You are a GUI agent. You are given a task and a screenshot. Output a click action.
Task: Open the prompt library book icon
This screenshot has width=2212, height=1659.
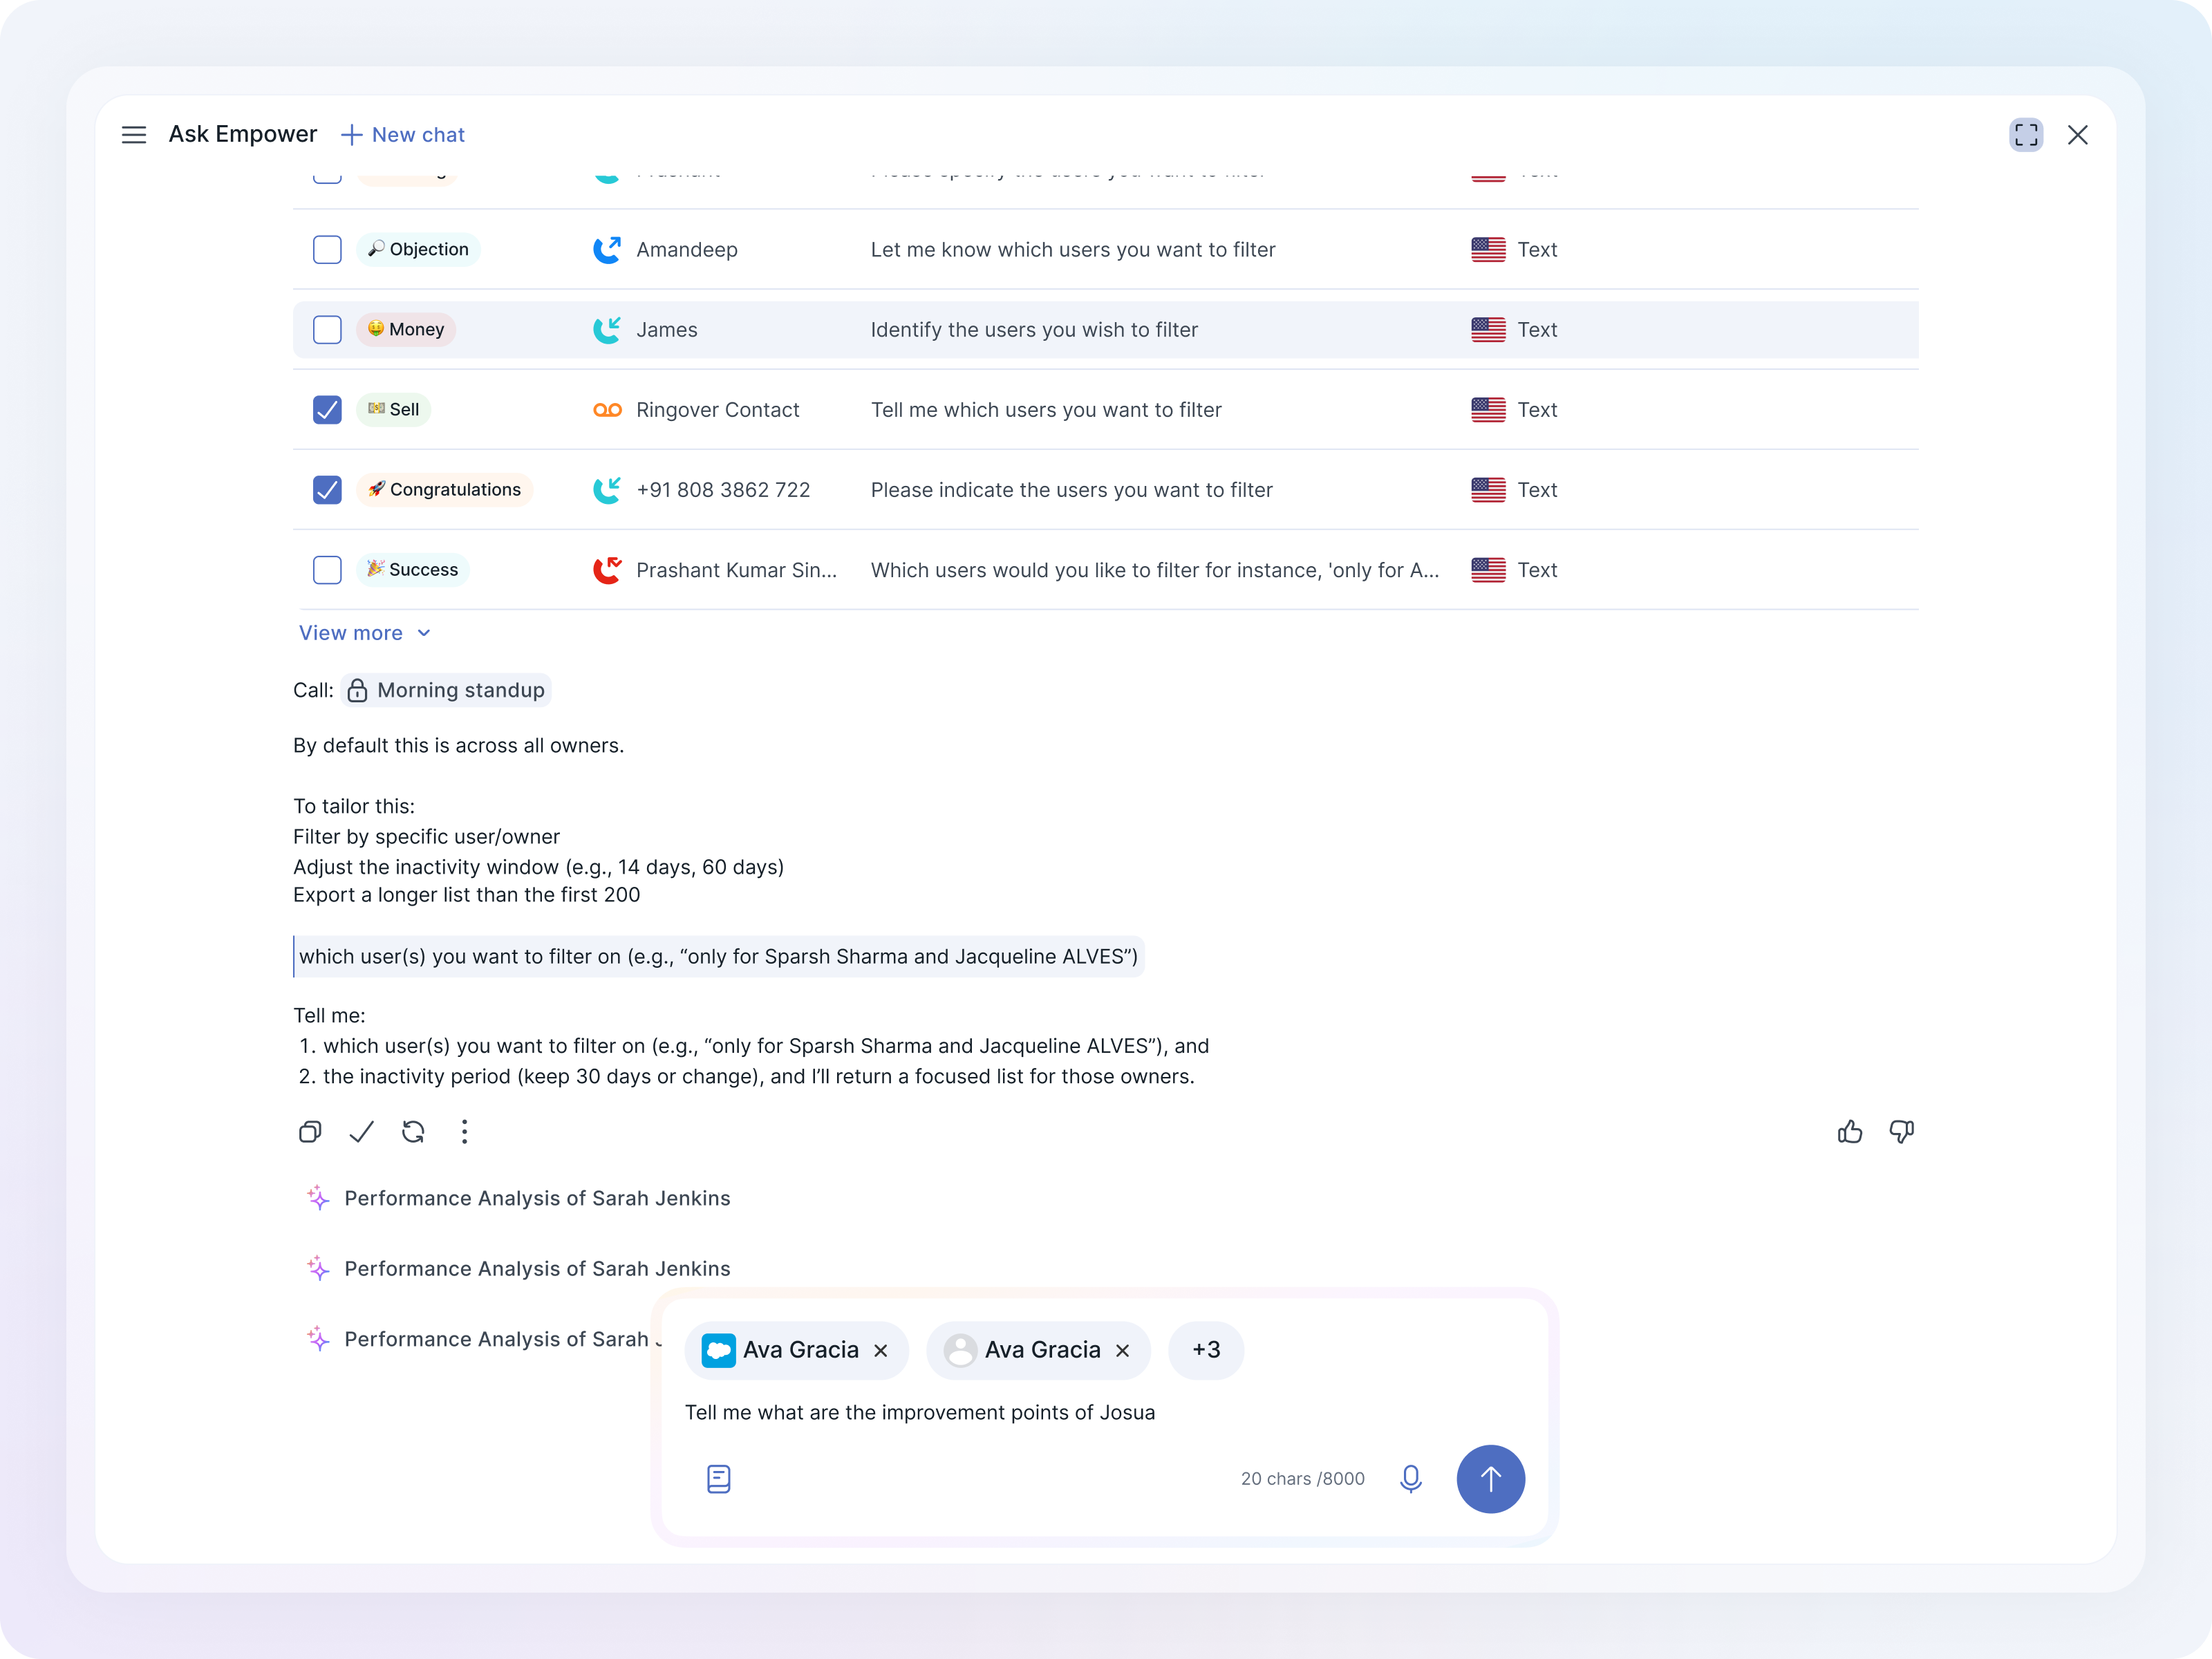(x=718, y=1479)
